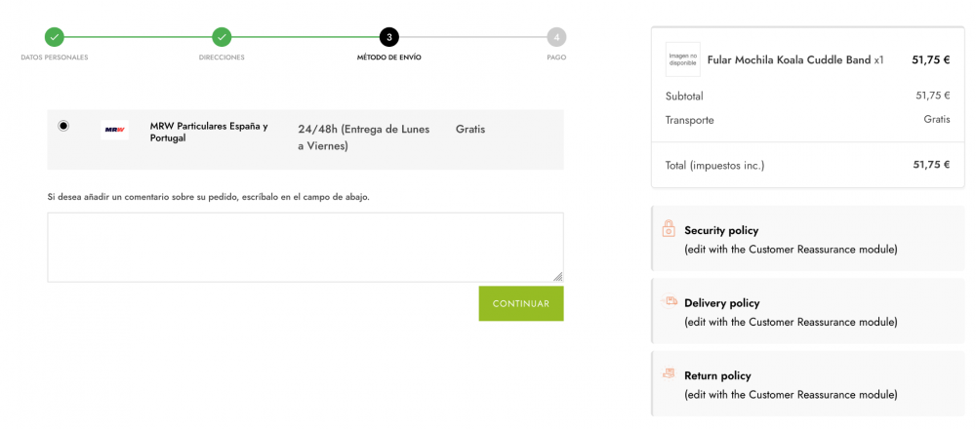Go to the Direcciones step label
This screenshot has height=429, width=976.
click(222, 58)
